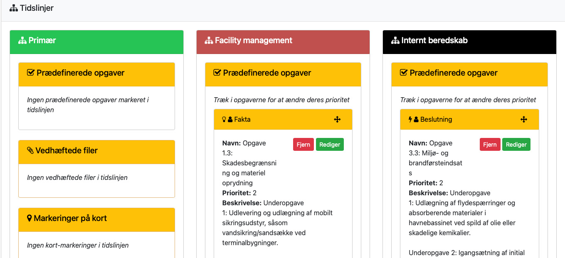Click the person icon on the Fakta card
The width and height of the screenshot is (565, 258).
[230, 120]
